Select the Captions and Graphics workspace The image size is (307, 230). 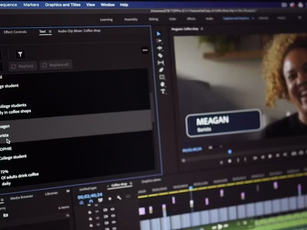coord(236,18)
